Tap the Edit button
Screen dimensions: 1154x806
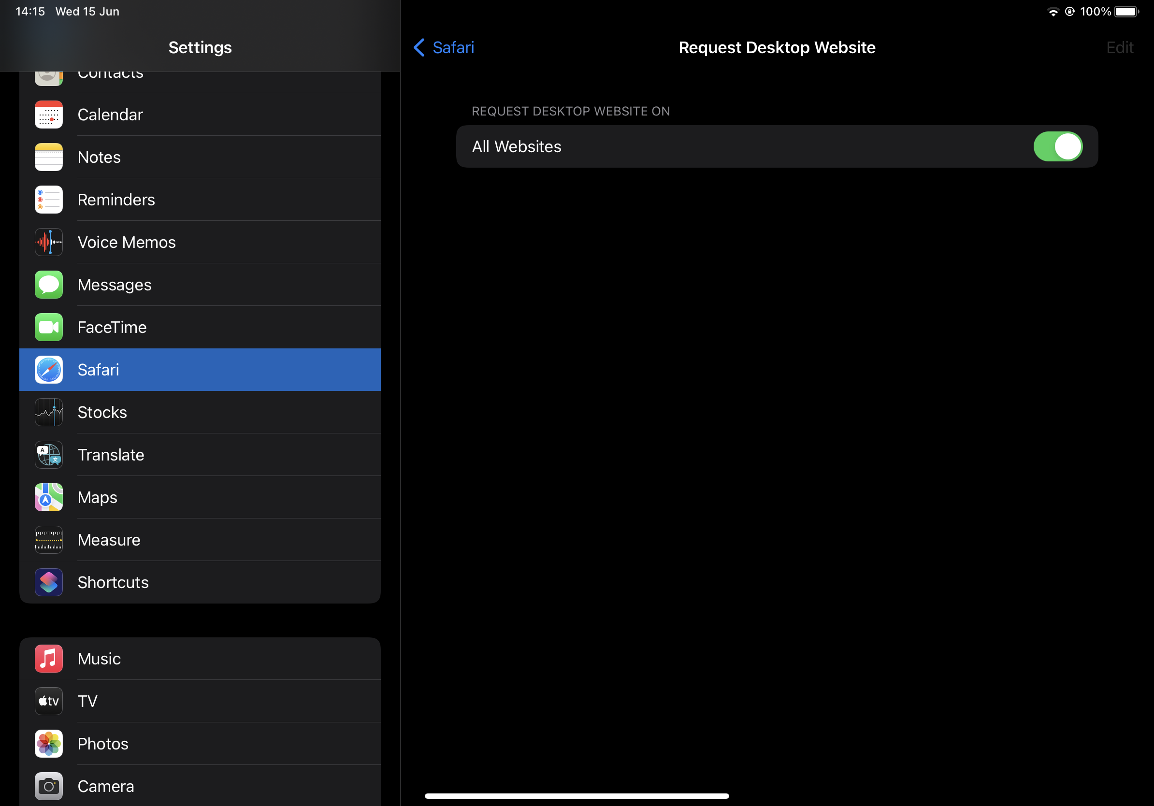(1119, 48)
